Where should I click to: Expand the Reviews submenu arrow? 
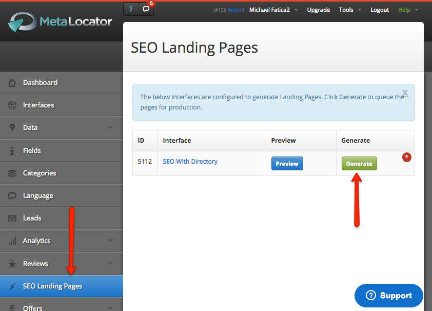[x=110, y=263]
